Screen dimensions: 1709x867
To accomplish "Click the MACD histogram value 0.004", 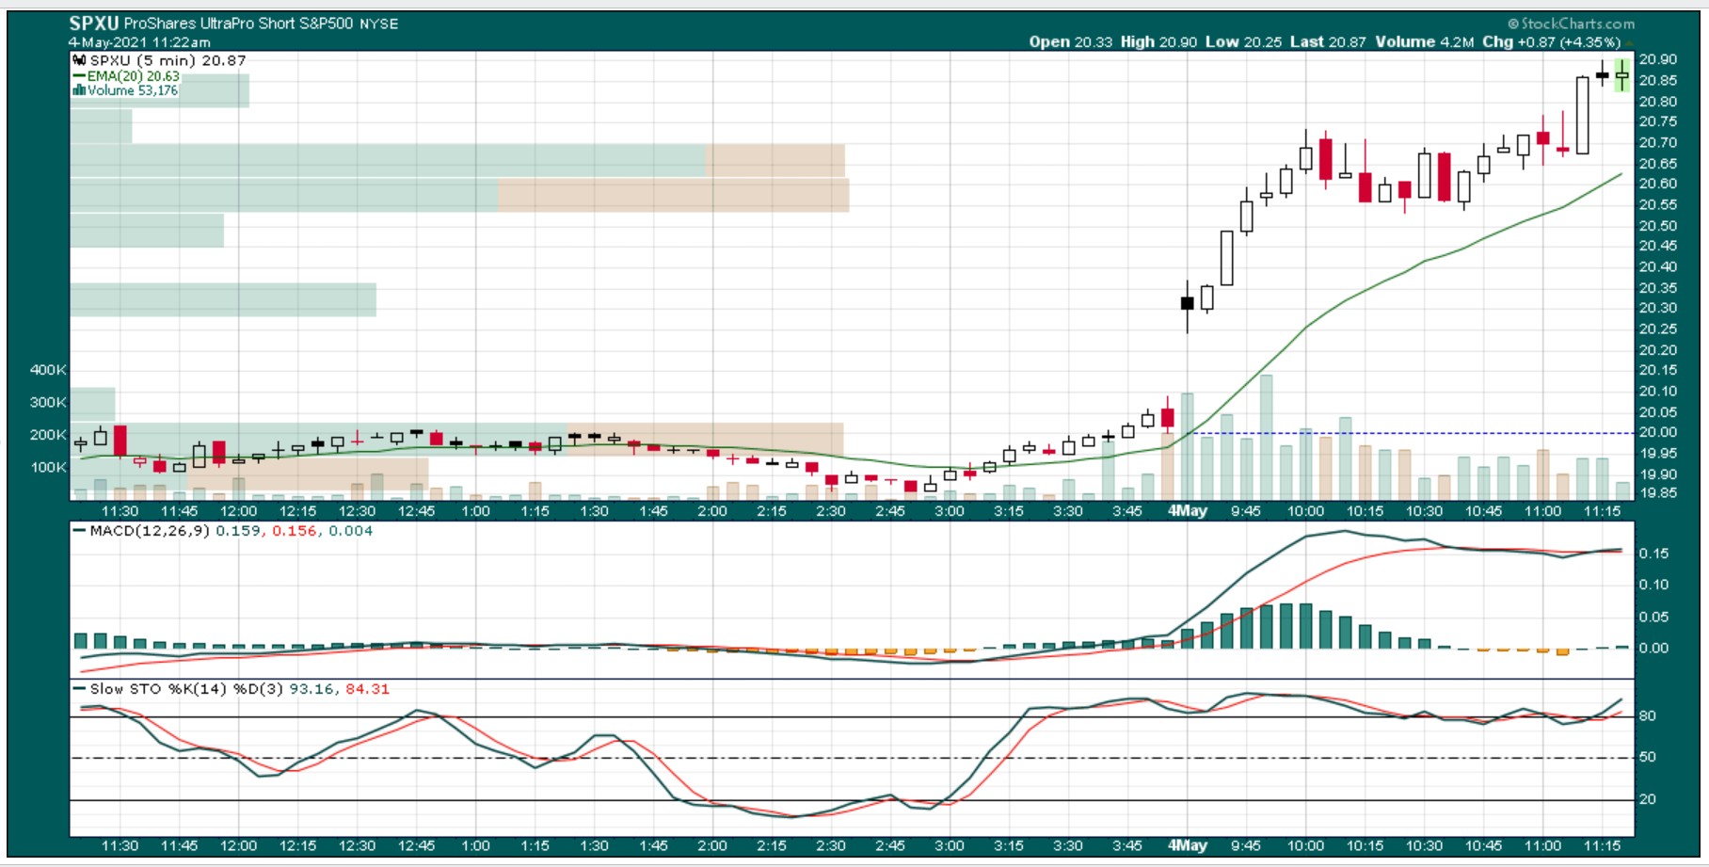I will [x=350, y=531].
